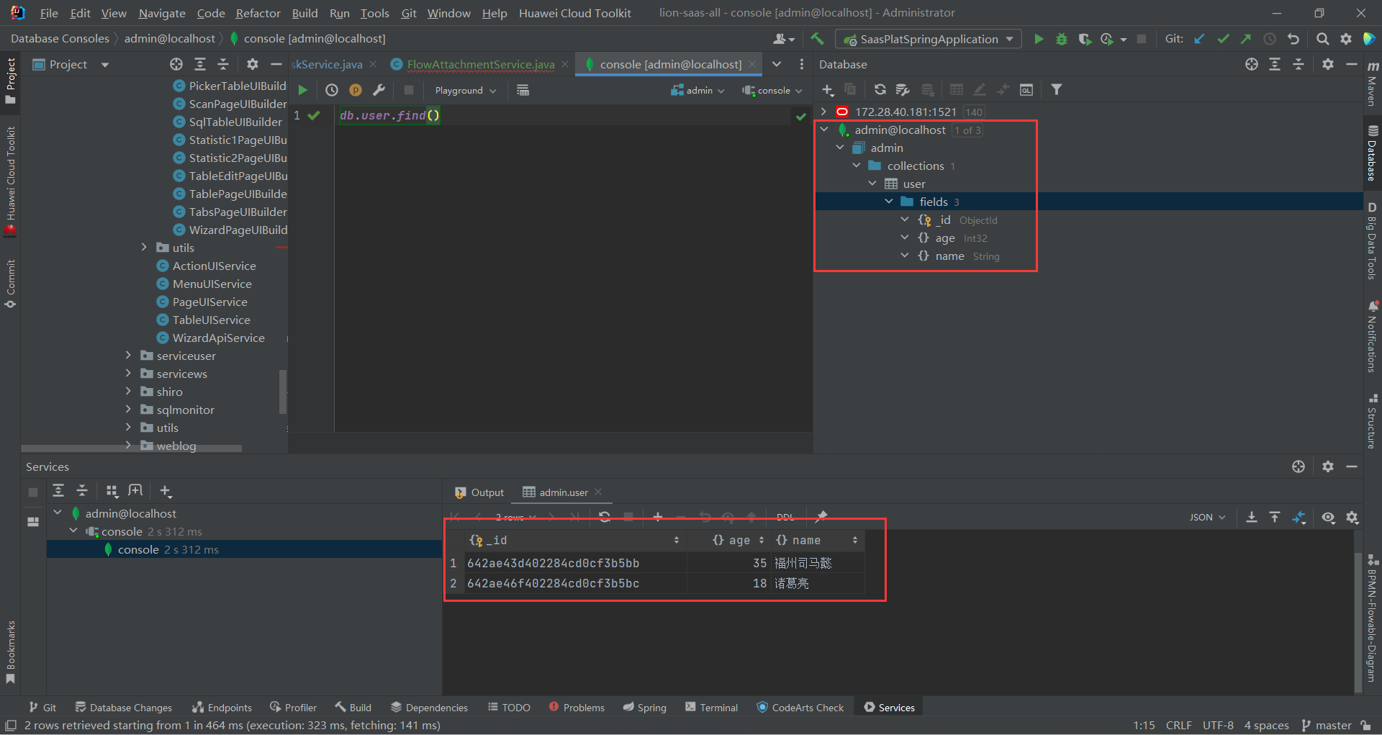Viewport: 1382px width, 735px height.
Task: Click the Refresh icon in Database panel
Action: pyautogui.click(x=880, y=89)
